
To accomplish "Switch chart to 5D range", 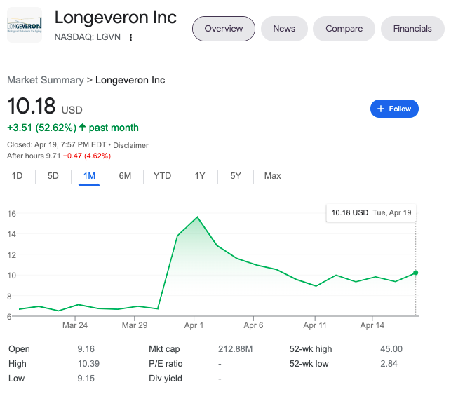I will point(53,176).
